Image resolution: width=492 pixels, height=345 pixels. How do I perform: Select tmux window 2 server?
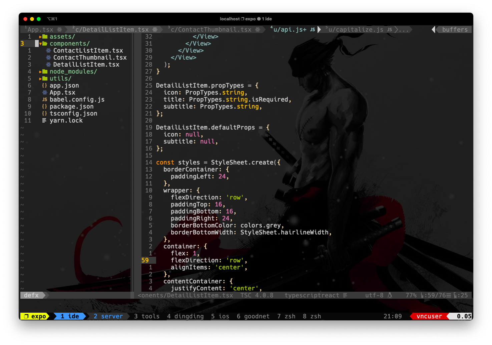(x=108, y=316)
